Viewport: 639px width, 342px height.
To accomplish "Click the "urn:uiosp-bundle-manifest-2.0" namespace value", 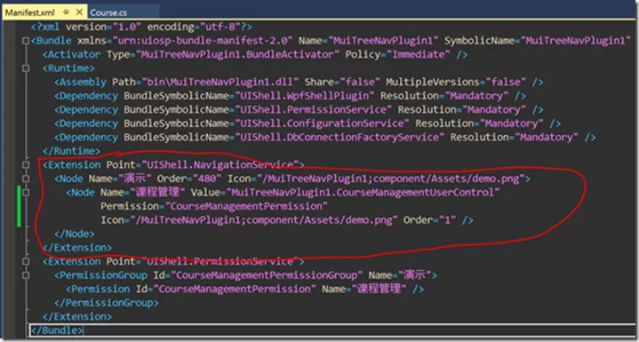I will coord(203,41).
